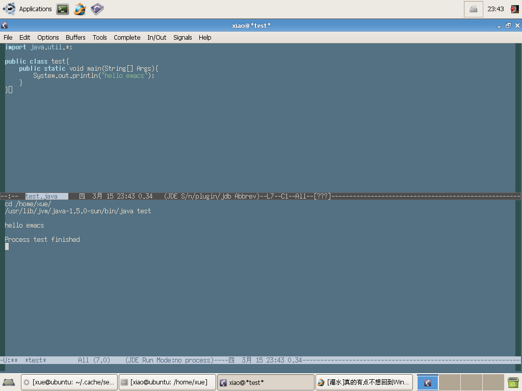Switch to the [灌水] browser taskbar window
Image resolution: width=522 pixels, height=391 pixels.
point(364,382)
